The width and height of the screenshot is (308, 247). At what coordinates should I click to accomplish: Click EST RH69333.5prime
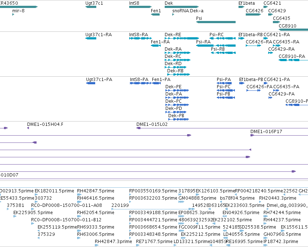pos(96,227)
